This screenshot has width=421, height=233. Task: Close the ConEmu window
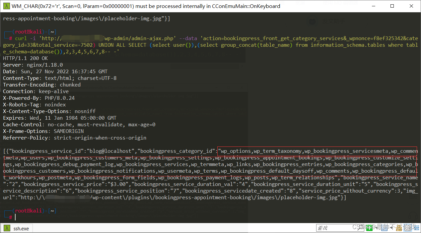(411, 6)
